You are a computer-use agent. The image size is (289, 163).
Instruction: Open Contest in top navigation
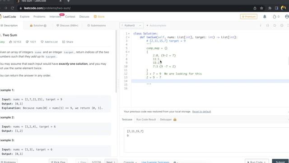point(70,17)
